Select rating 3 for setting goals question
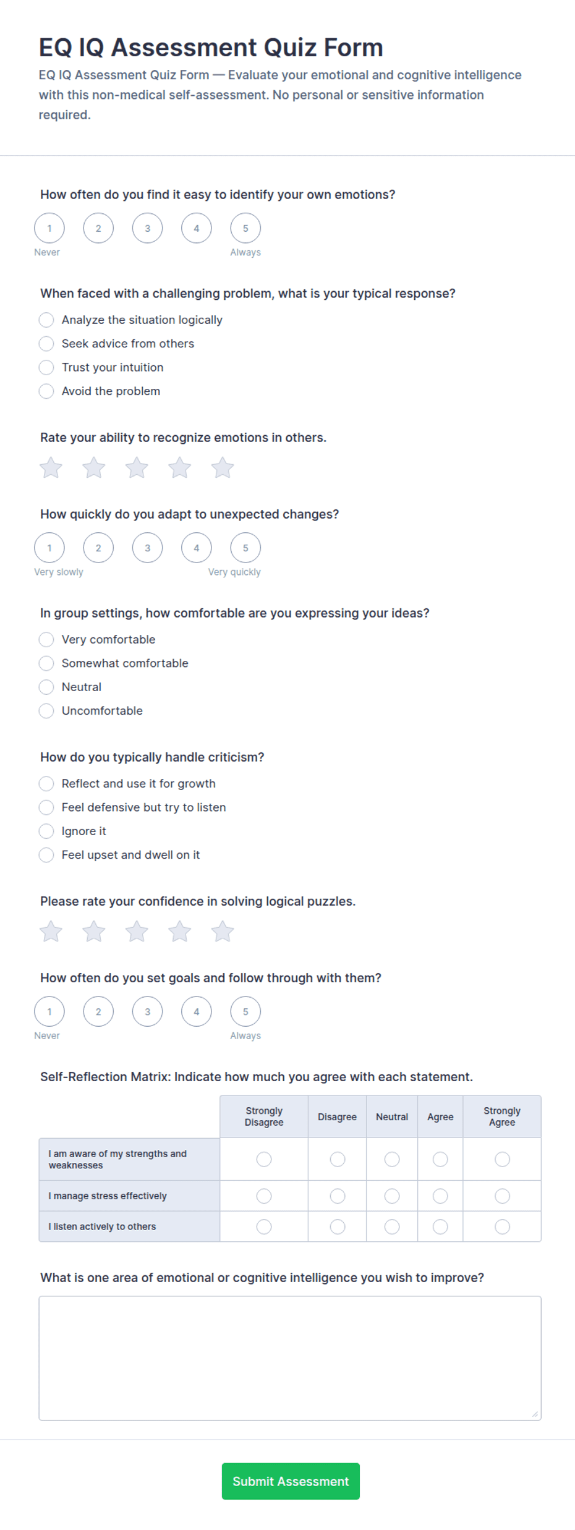 [x=147, y=1011]
